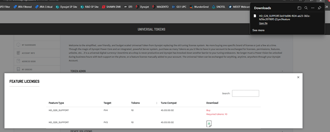Open the DTI bookmark
Screen dimensions: 330x132
(x=128, y=7)
